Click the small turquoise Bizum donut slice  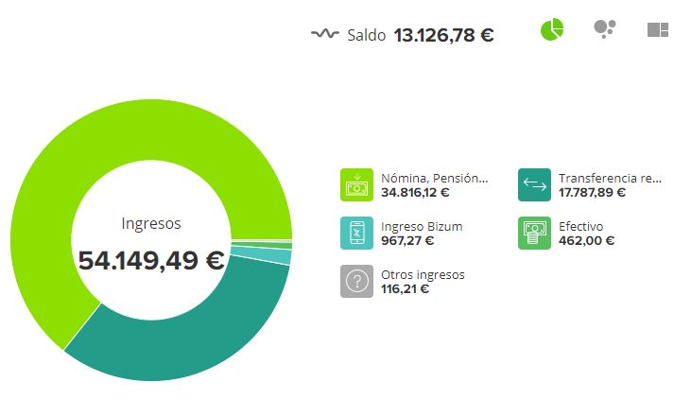pos(283,256)
